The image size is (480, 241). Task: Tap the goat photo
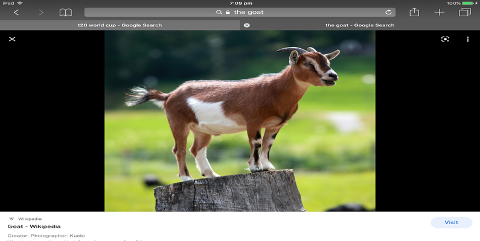coord(240,121)
